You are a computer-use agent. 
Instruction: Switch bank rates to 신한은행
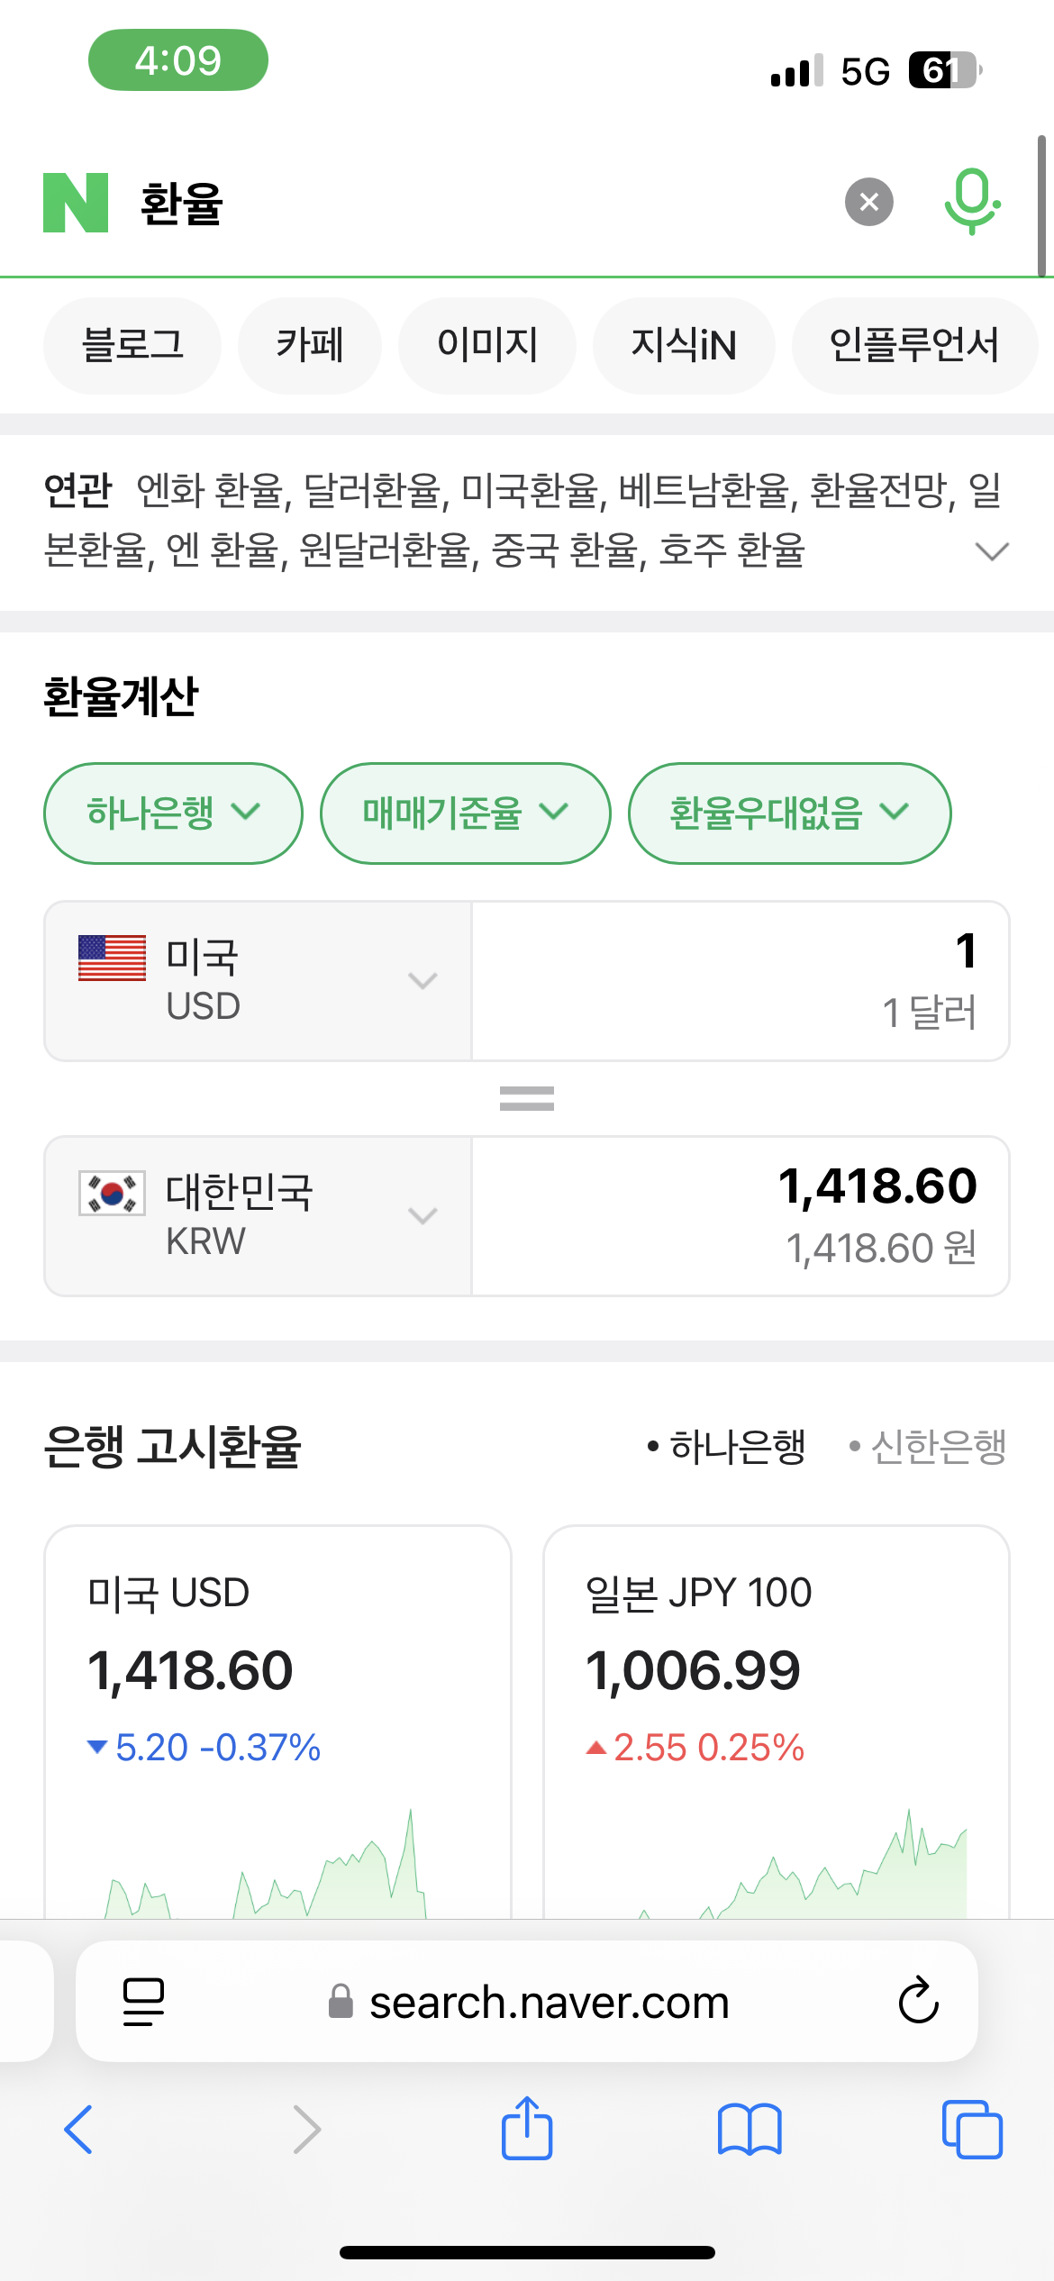coord(928,1448)
